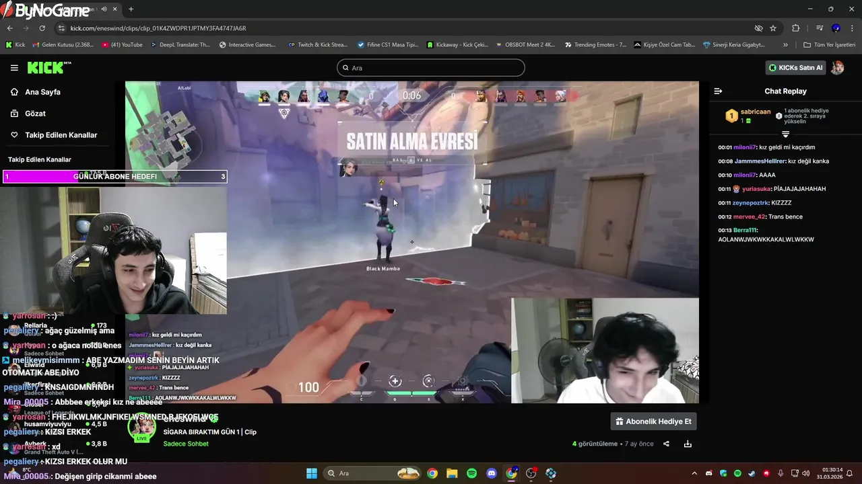Download the clip via download icon
This screenshot has height=484, width=862.
tap(688, 444)
